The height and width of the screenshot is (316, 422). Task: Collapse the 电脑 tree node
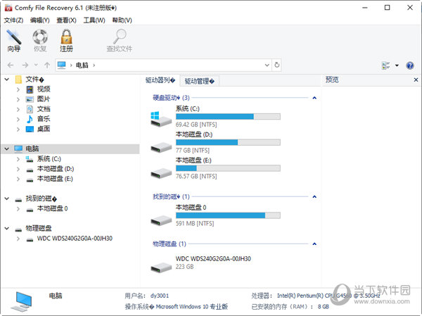7,148
